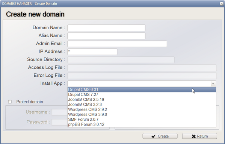Choose Drupal CMS 6.31 from list
Viewport: 225px width, 144px height.
click(x=142, y=89)
